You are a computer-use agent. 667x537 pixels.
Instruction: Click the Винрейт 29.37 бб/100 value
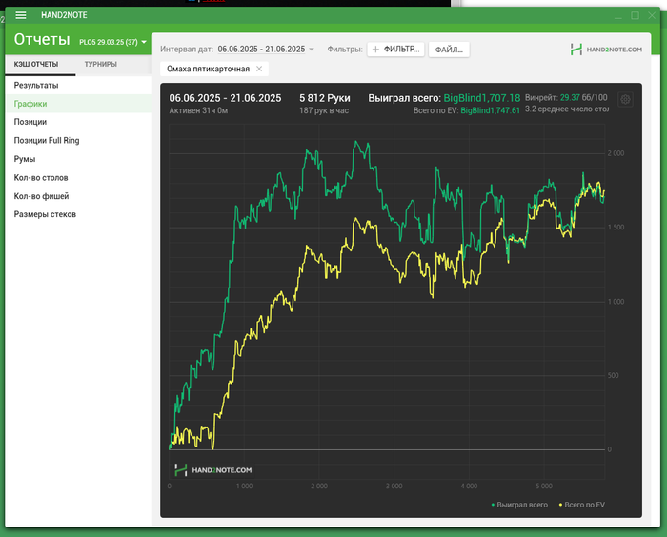click(566, 97)
